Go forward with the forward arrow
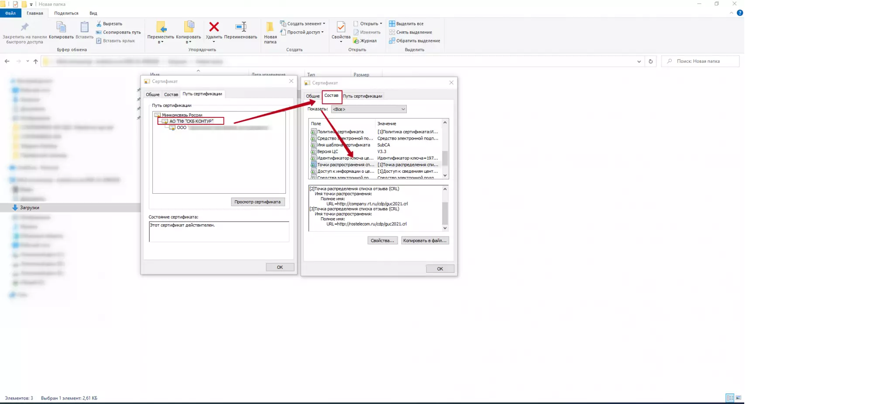The height and width of the screenshot is (404, 873). point(18,62)
